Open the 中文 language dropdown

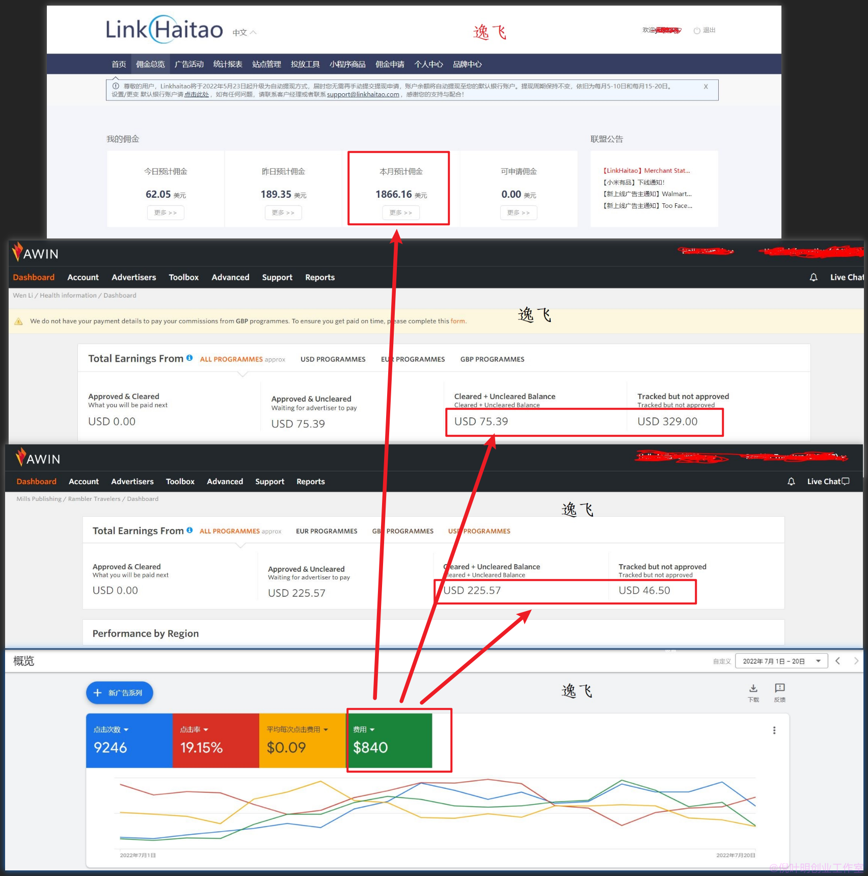tap(245, 33)
